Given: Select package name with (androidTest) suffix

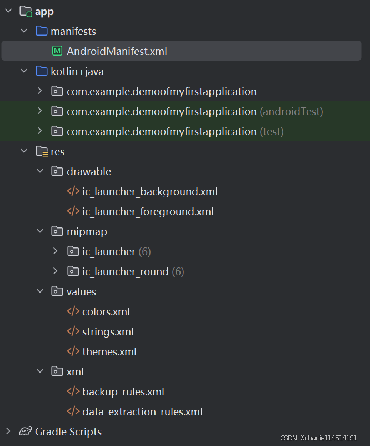Looking at the screenshot, I should (x=195, y=112).
